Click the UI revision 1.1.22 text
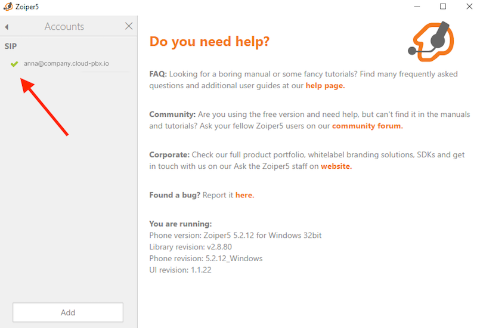477x328 pixels. coord(180,270)
